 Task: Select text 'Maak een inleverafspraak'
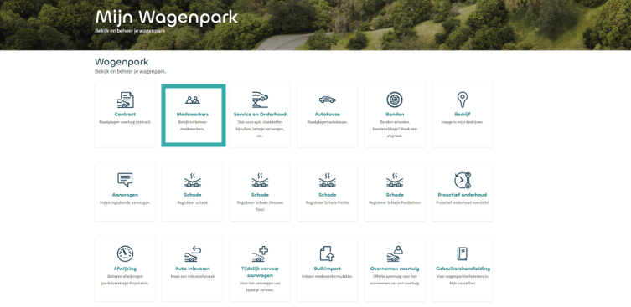(x=193, y=276)
